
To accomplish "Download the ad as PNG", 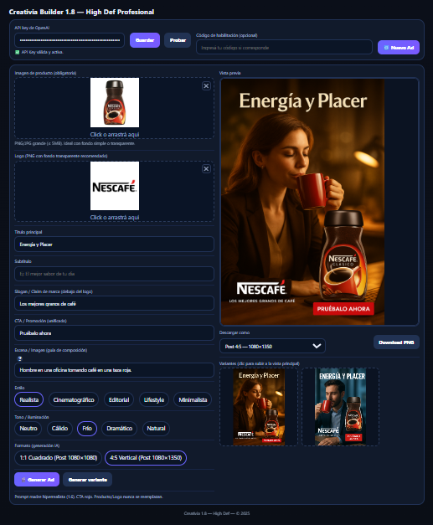I will tap(396, 342).
